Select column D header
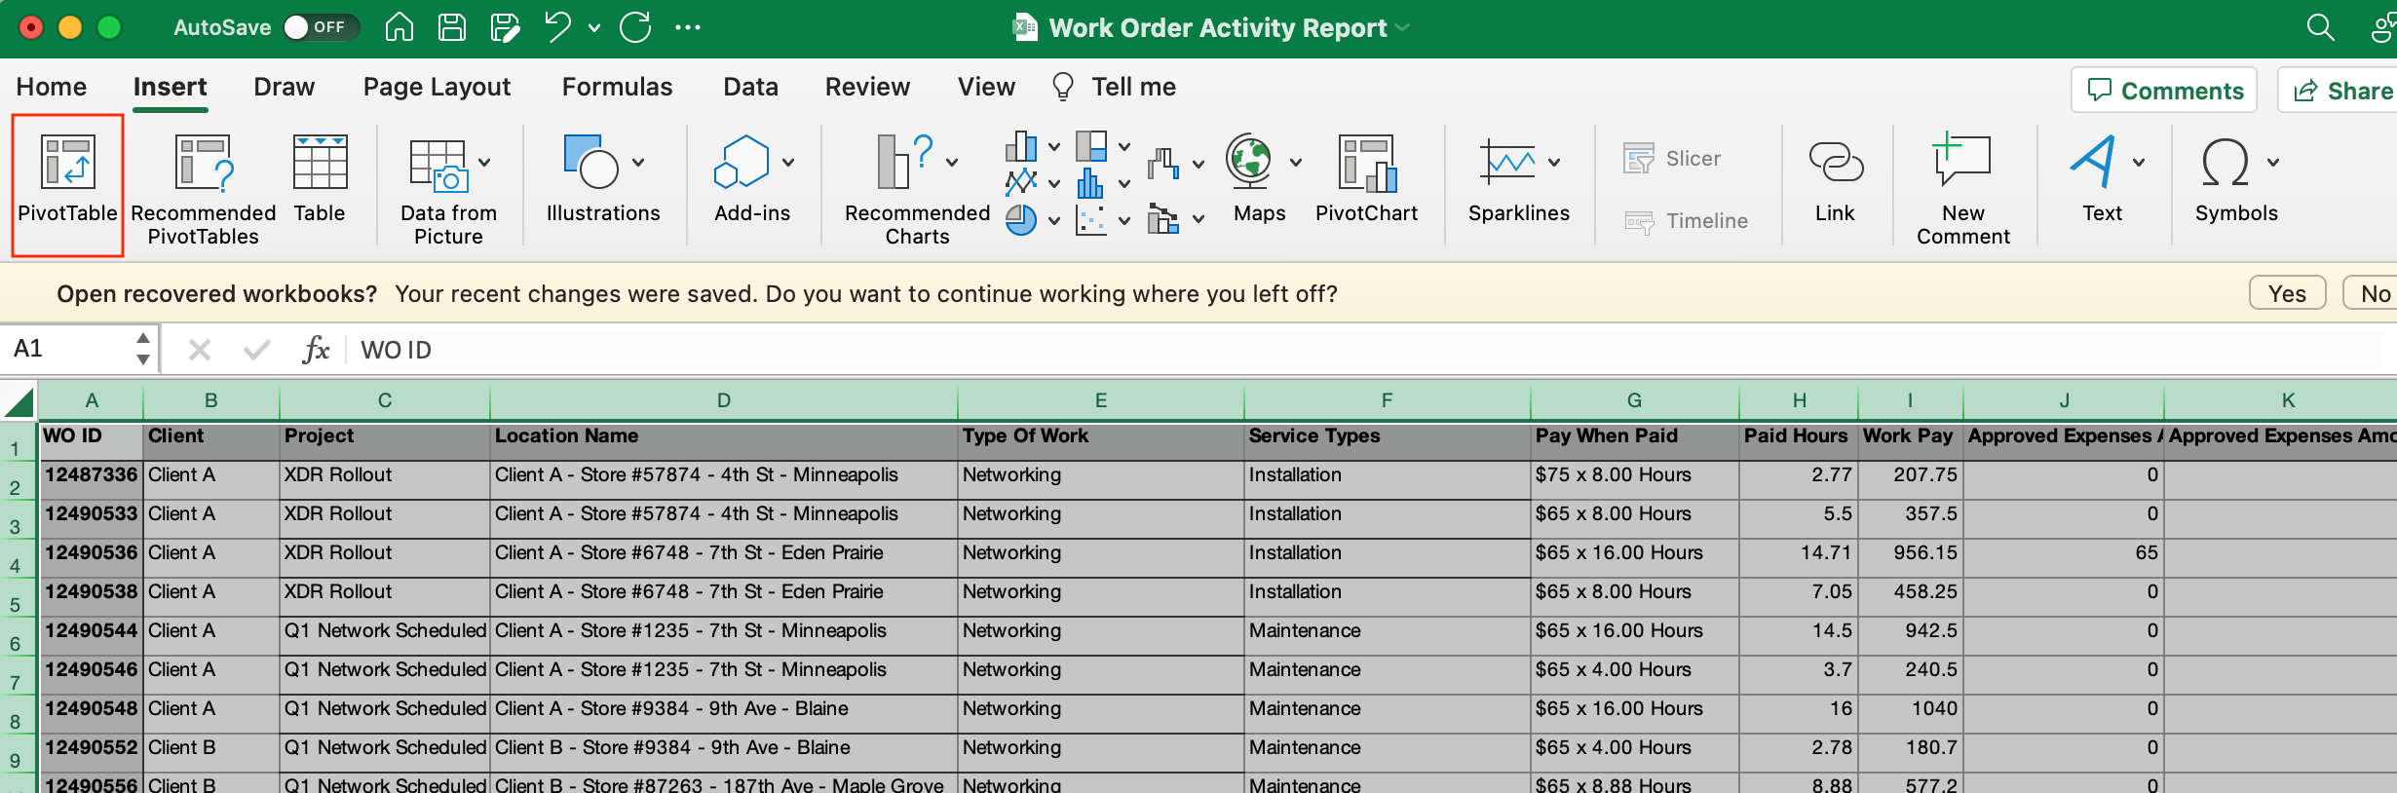This screenshot has height=793, width=2397. [723, 400]
